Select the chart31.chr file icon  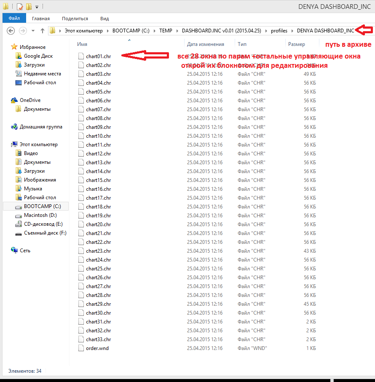click(81, 322)
